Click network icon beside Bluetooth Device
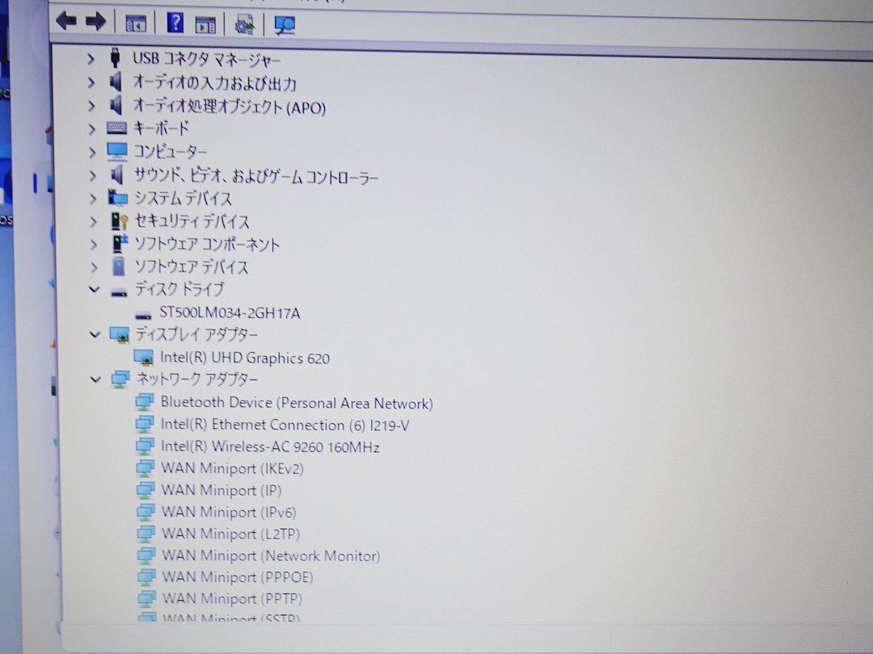The height and width of the screenshot is (654, 873). (145, 402)
